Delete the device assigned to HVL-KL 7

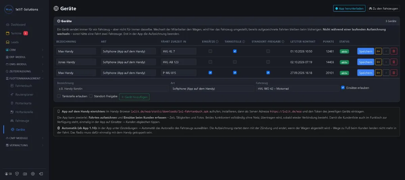[x=394, y=51]
